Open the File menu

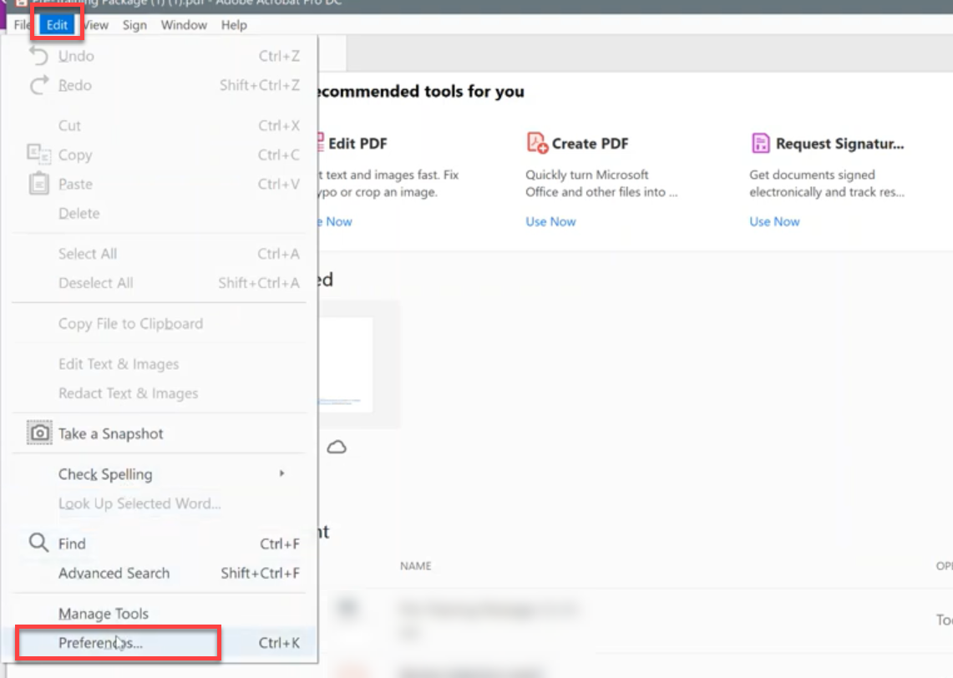21,25
